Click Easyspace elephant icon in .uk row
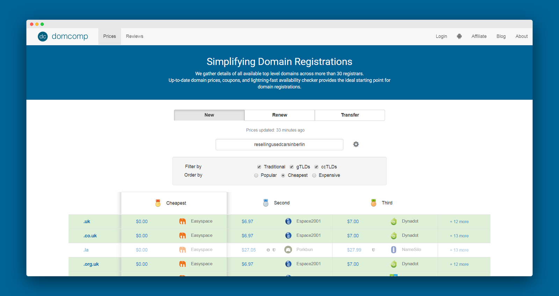 pos(182,221)
